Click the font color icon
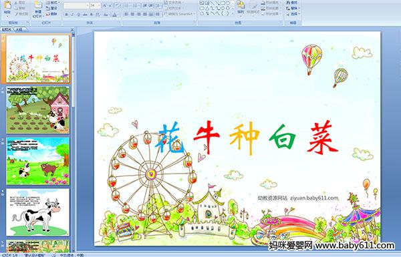This screenshot has height=257, width=401. (x=114, y=15)
